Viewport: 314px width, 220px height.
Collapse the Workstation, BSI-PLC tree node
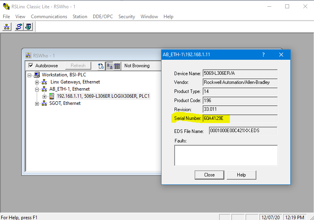30,75
